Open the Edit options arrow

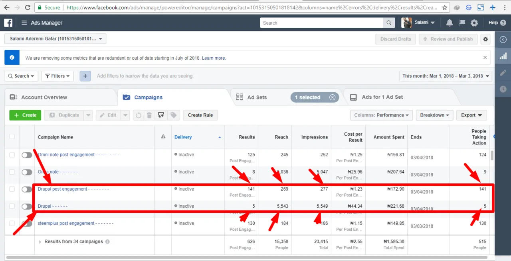125,115
